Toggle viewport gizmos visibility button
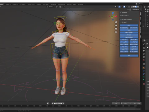The width and height of the screenshot is (149, 112). tap(120, 7)
